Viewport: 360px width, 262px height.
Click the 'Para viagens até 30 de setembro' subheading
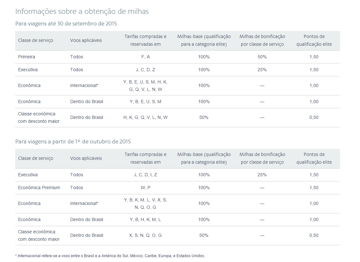coord(66,24)
